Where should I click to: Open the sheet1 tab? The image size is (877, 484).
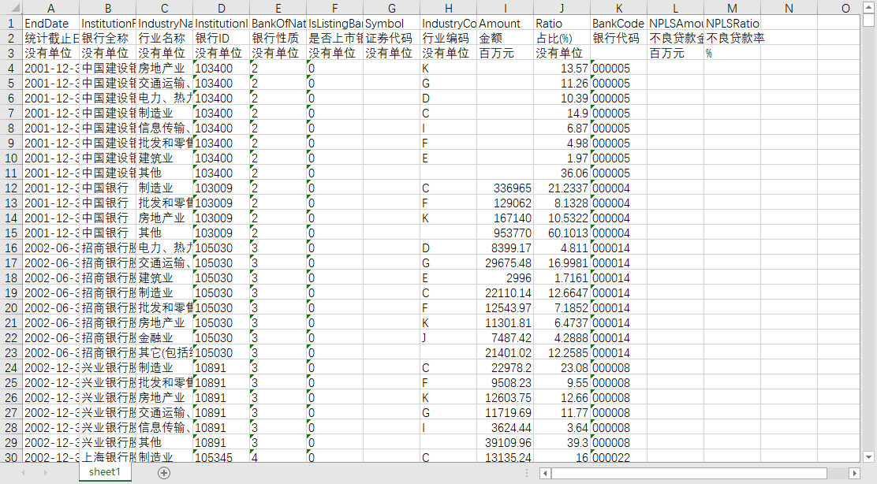pos(105,472)
